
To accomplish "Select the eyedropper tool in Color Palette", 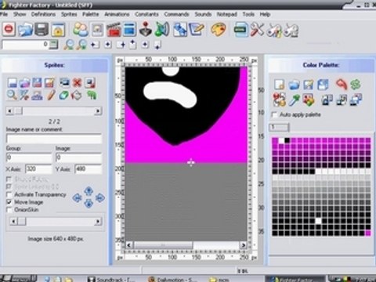I will (294, 100).
